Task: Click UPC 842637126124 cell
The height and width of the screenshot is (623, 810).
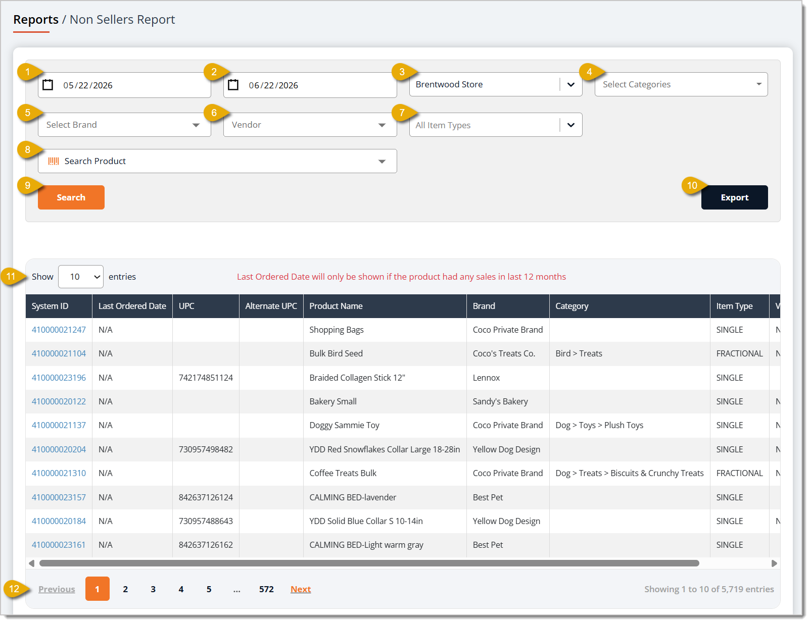Action: pyautogui.click(x=206, y=497)
